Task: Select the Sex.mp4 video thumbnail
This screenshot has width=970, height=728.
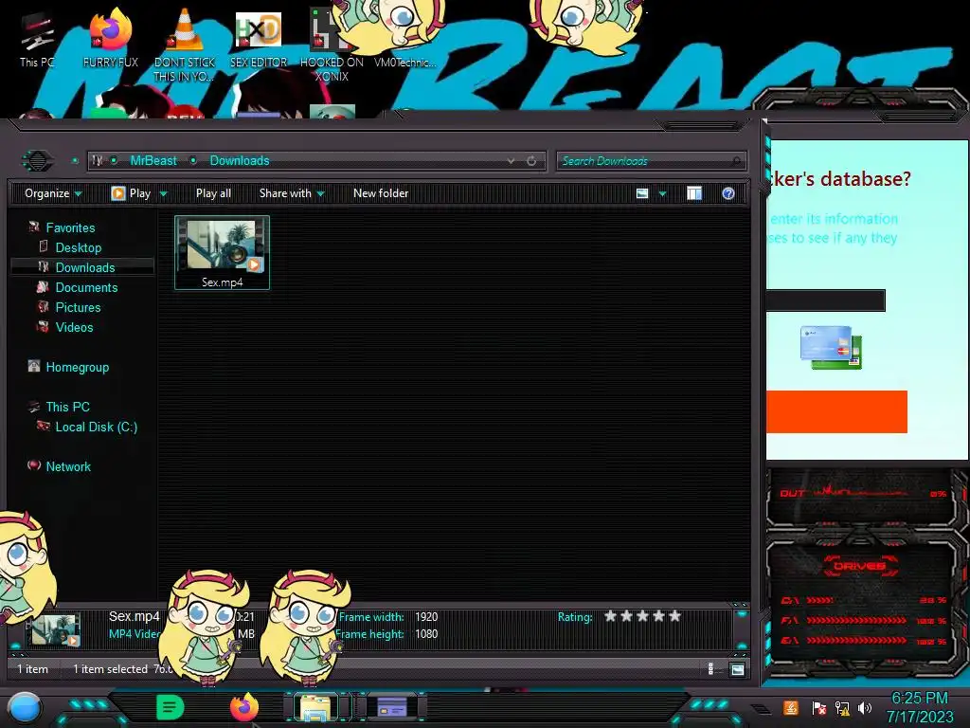Action: 222,252
